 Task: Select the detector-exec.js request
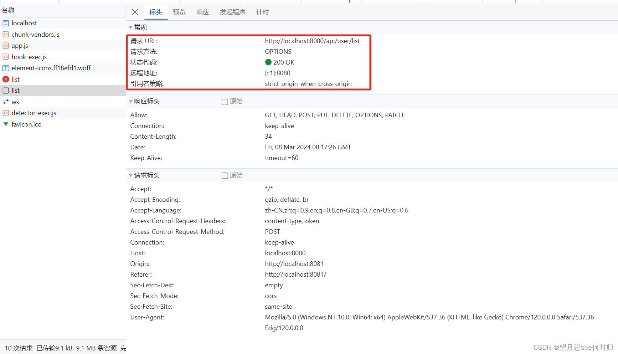(x=63, y=113)
